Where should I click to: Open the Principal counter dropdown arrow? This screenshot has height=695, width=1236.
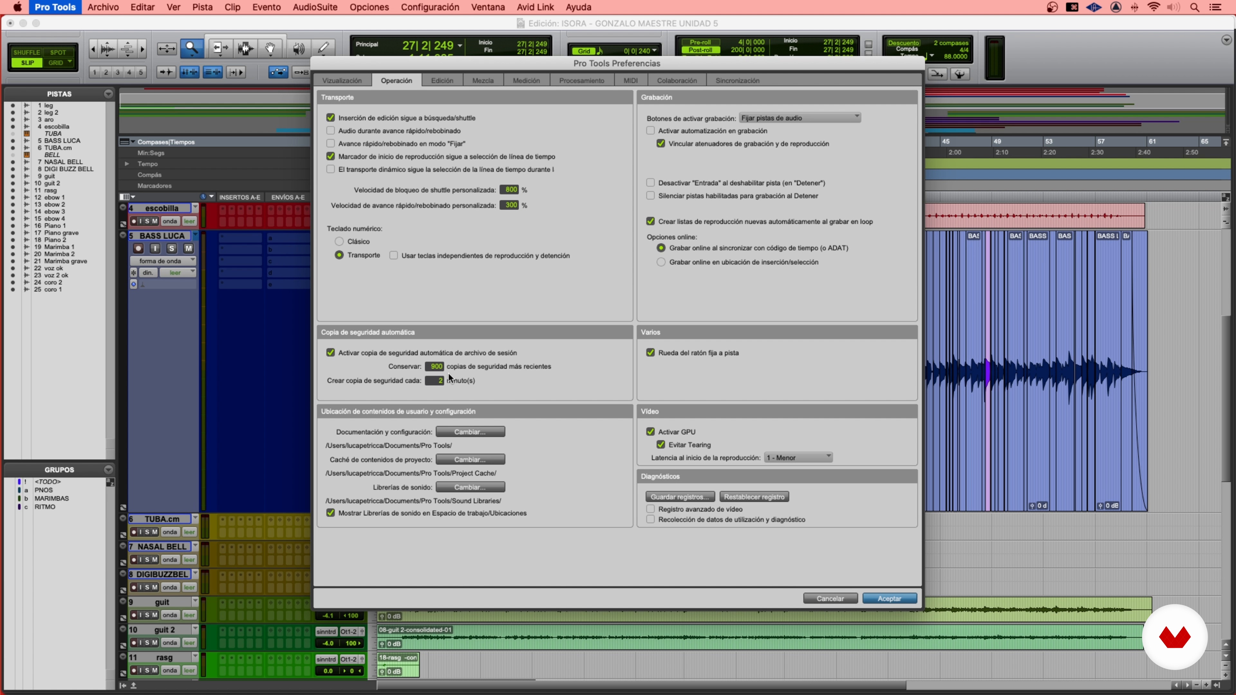[460, 46]
